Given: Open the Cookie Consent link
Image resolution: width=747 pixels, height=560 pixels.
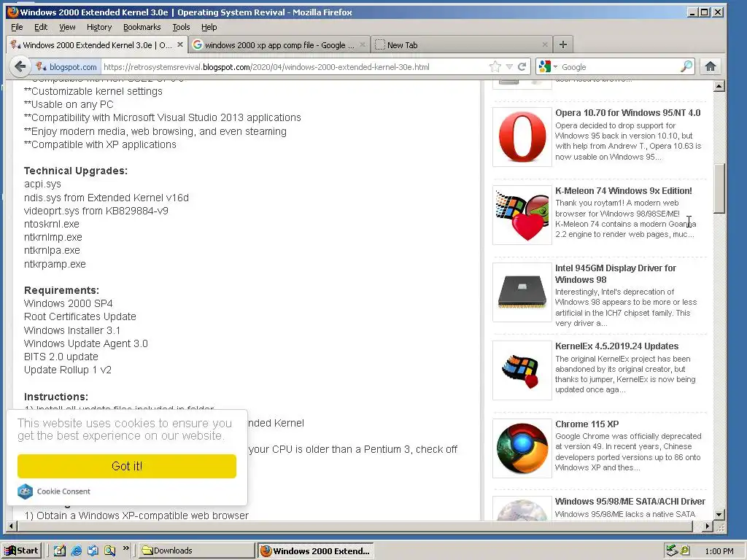Looking at the screenshot, I should point(63,491).
